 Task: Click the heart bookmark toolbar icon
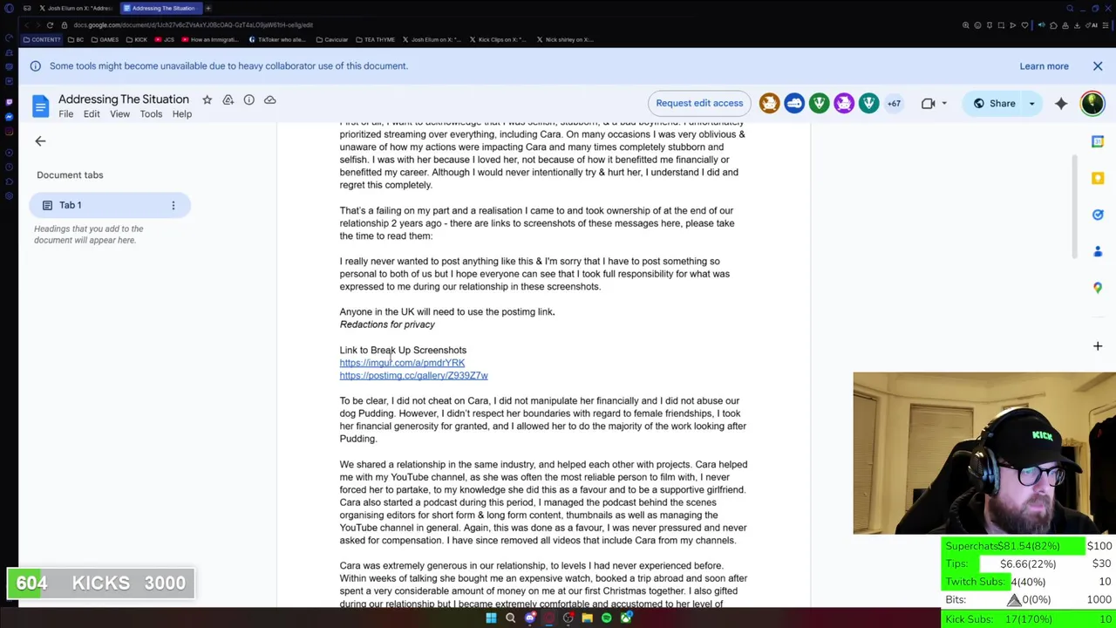[x=1024, y=25]
